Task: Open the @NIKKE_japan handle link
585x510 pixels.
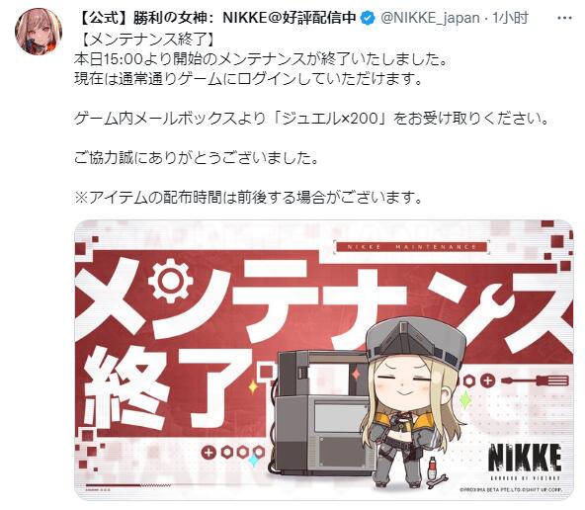Action: [x=430, y=18]
